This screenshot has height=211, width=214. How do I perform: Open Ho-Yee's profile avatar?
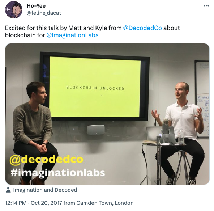(x=14, y=10)
